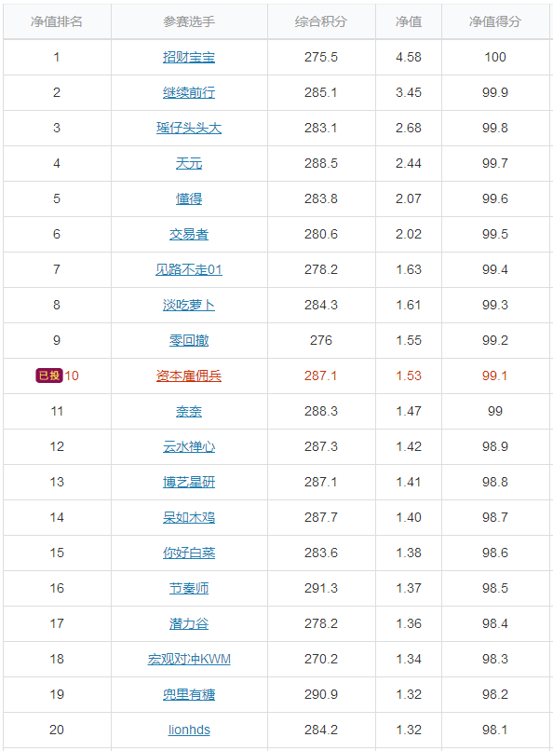Click the 综合积分 column header
The image size is (553, 751).
pos(321,21)
